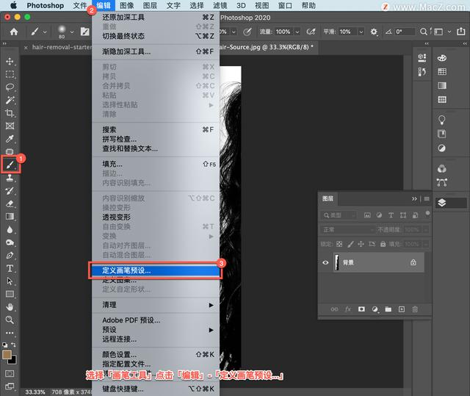The image size is (470, 396).
Task: Go to Home screen icon
Action: [x=14, y=32]
